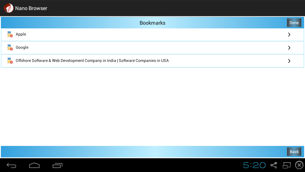Tap the Nano Browser title text
Image resolution: width=305 pixels, height=172 pixels.
pyautogui.click(x=31, y=8)
